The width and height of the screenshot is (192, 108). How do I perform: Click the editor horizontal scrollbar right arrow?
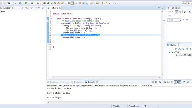tap(159, 77)
